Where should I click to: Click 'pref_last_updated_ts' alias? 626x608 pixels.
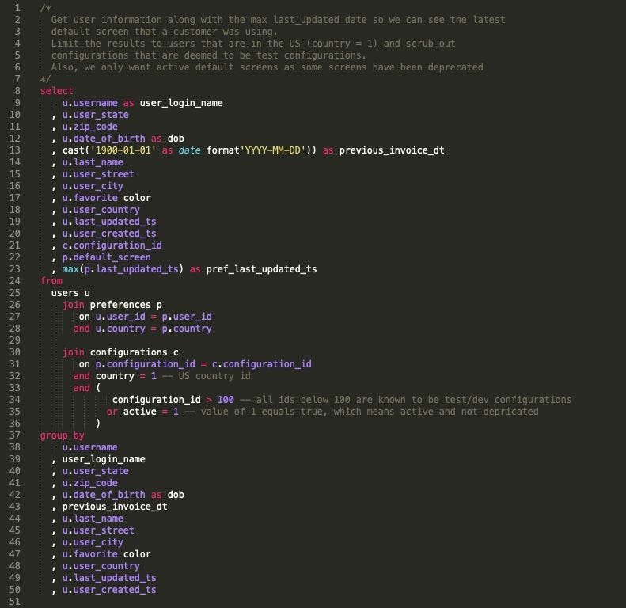(x=261, y=269)
